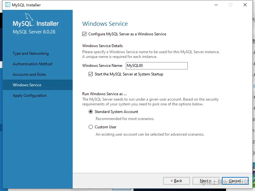Click the Windows Service Name text field
Screen dimensions: 255x191
[x=157, y=66]
